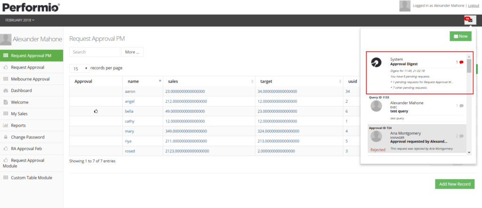Viewport: 482px width, 208px height.
Task: Click the Approval column header
Action: (x=83, y=81)
